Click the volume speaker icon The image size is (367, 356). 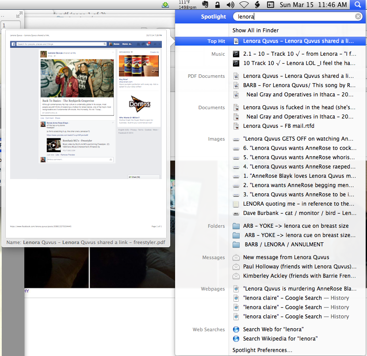230,5
